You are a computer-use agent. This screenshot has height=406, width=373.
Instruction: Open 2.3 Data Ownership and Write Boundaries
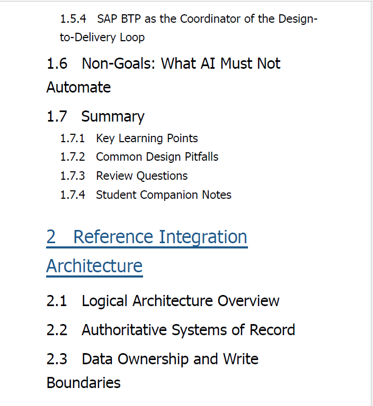153,371
